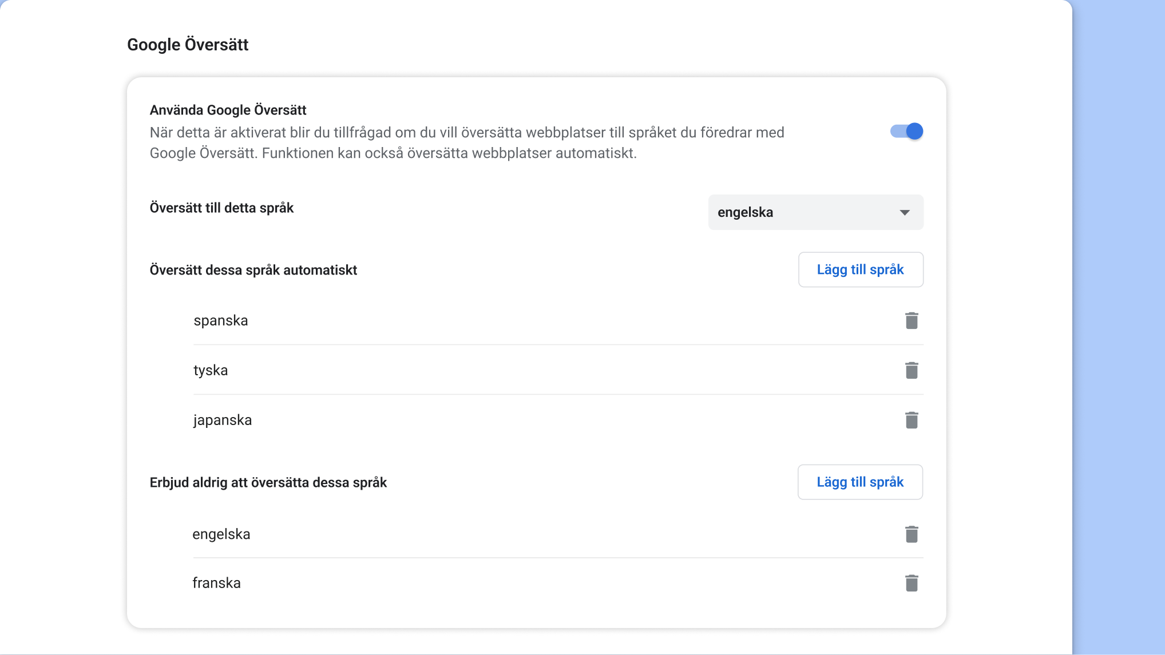Remove tyska with the trash can icon

[x=912, y=370]
